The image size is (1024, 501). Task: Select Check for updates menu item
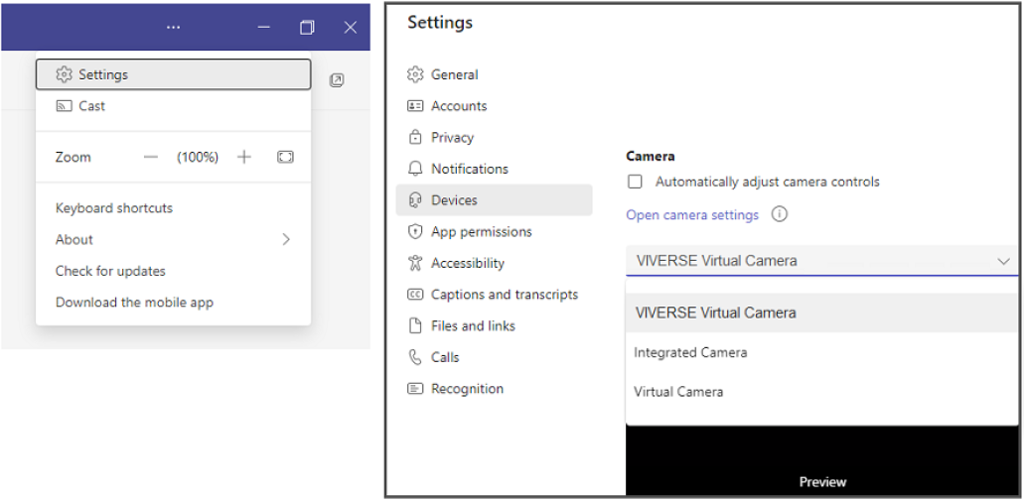(110, 271)
